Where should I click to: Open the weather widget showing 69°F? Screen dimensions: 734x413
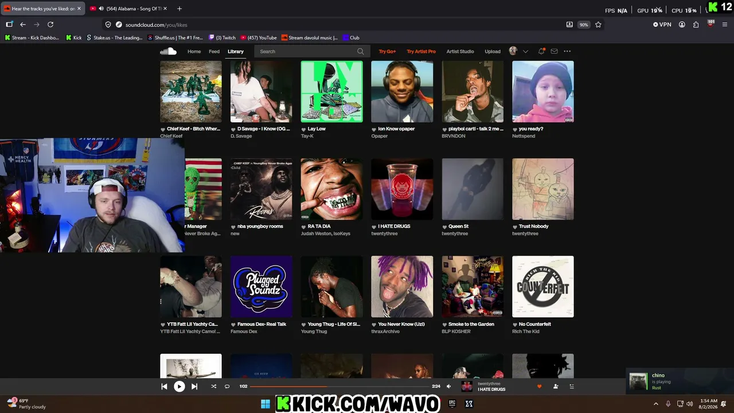tap(26, 404)
